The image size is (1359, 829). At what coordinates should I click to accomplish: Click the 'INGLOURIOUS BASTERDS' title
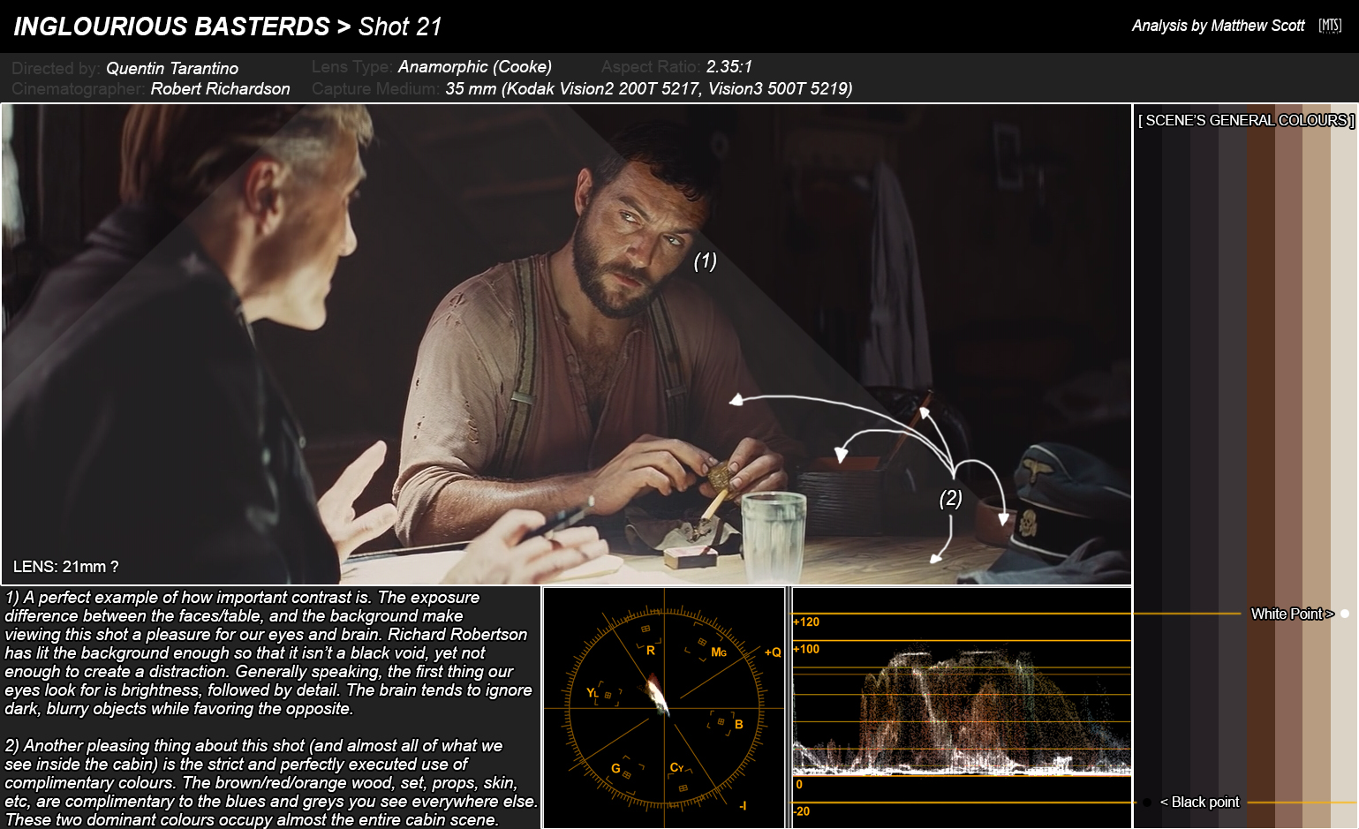(x=171, y=26)
